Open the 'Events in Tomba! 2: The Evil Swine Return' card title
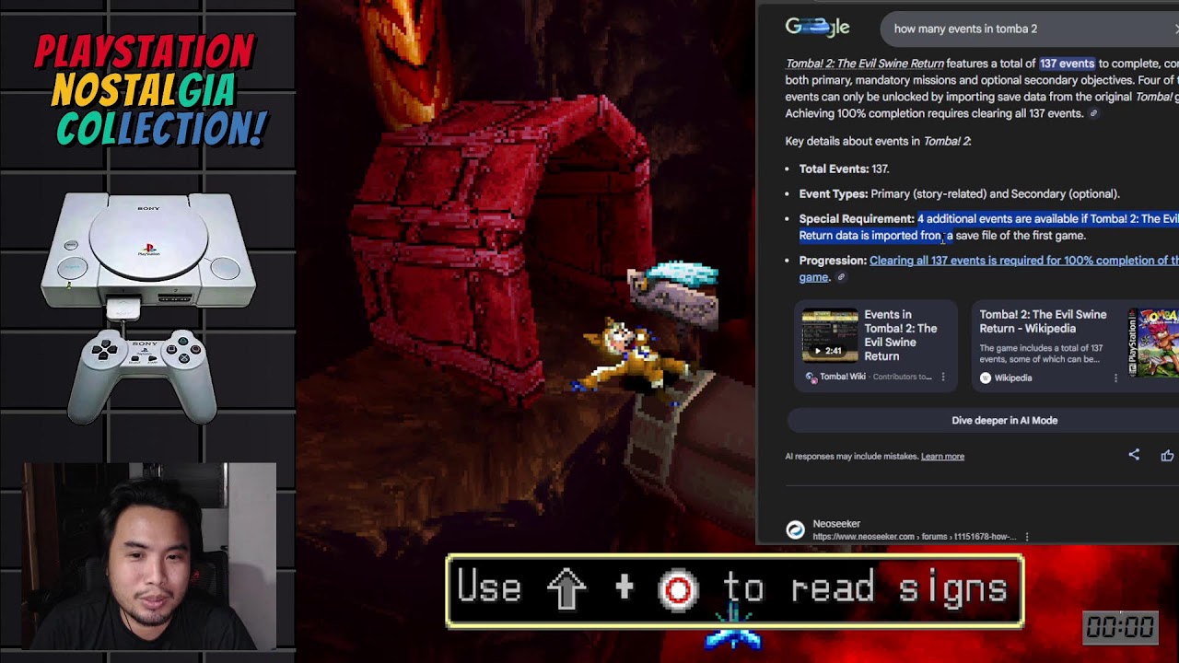The width and height of the screenshot is (1179, 663). (900, 335)
